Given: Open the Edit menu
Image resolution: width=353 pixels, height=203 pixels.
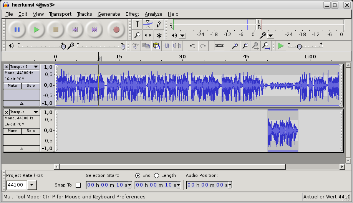Looking at the screenshot, I should pyautogui.click(x=23, y=14).
